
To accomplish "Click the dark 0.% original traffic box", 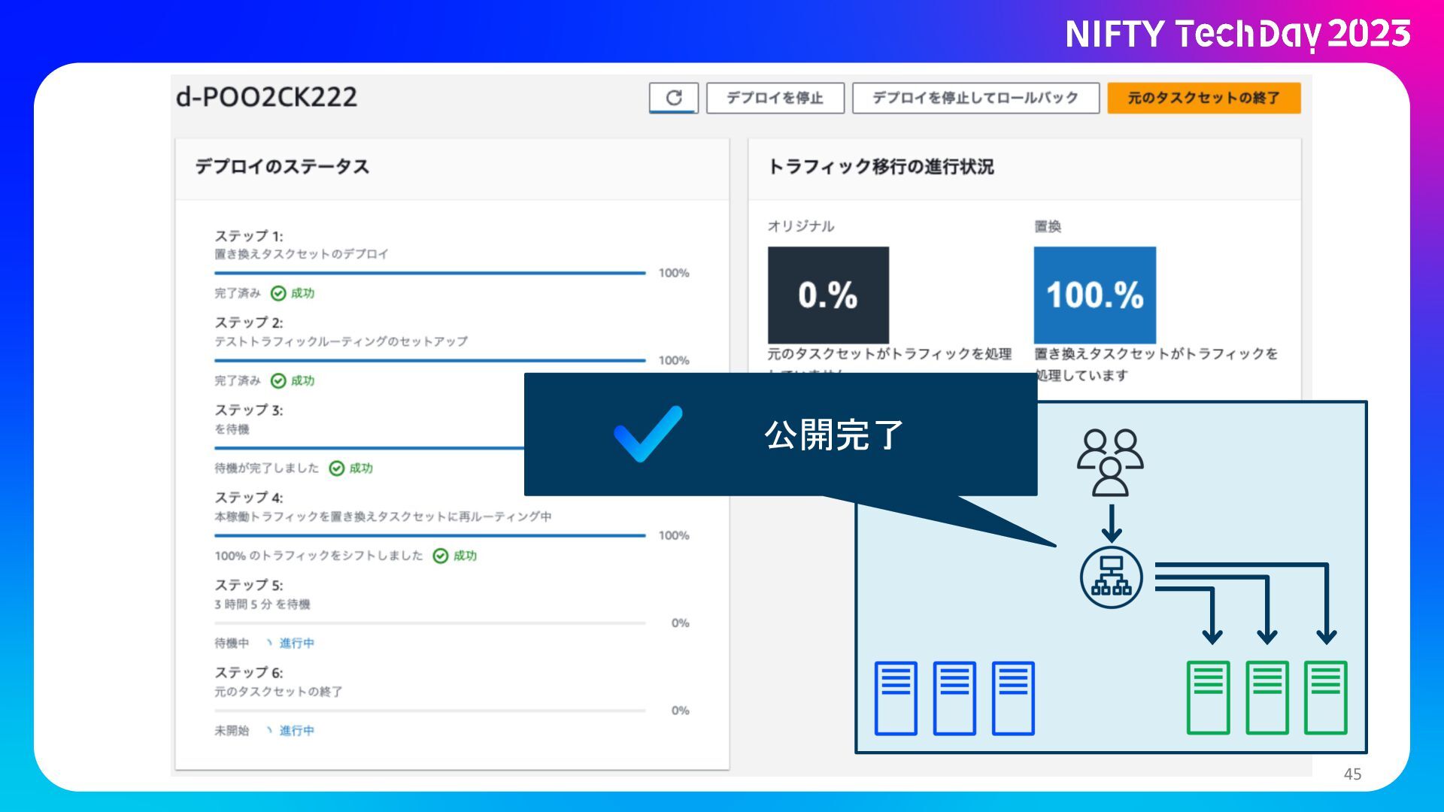I will [x=828, y=295].
